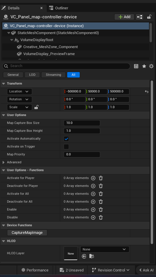Edit Map Capture Box Height value
Image resolution: width=156 pixels, height=277 pixels.
point(82,131)
